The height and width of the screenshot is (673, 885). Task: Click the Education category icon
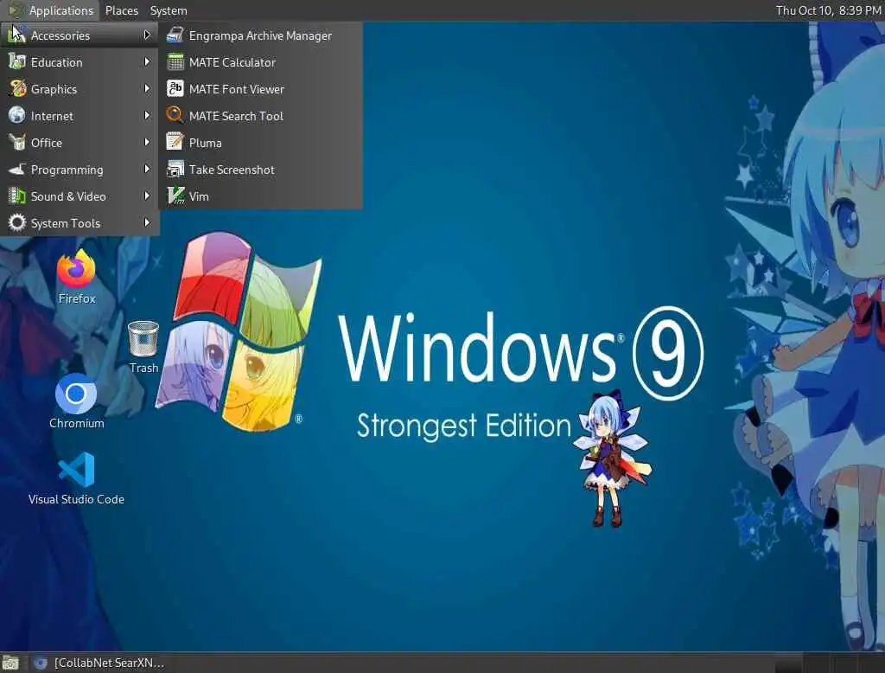click(x=17, y=61)
